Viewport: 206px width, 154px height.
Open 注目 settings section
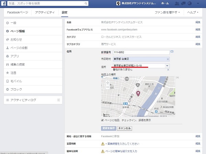pyautogui.click(x=33, y=73)
